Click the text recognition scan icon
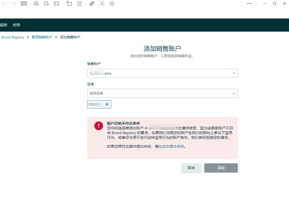289x216 pixels. (102, 4)
